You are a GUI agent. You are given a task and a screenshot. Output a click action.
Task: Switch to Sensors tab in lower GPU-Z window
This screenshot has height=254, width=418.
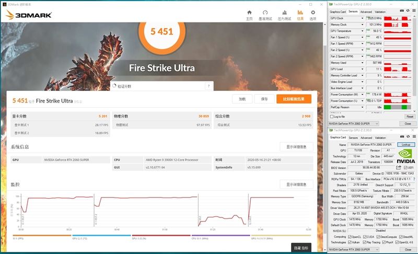(x=353, y=138)
